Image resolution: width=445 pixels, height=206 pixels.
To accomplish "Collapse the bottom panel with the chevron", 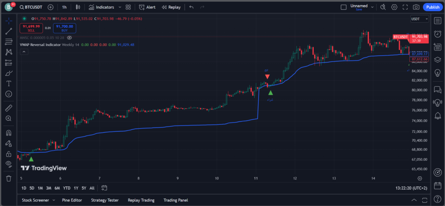I will tap(414, 200).
